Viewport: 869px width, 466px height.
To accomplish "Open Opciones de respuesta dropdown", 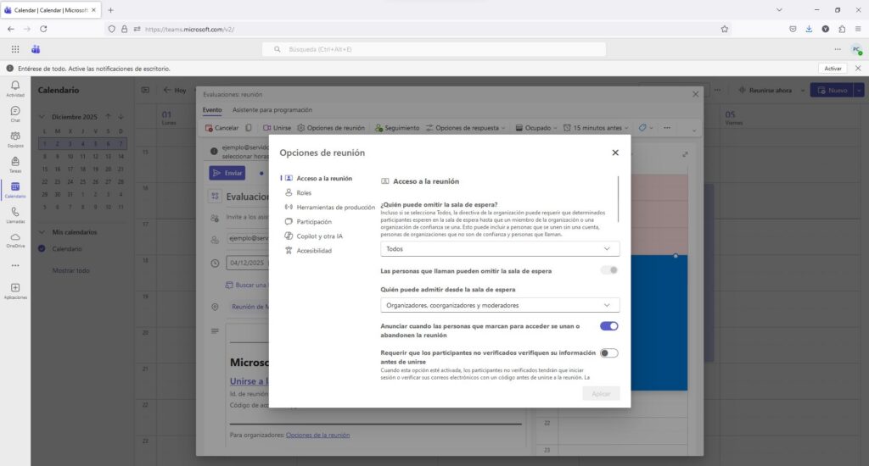I will [466, 128].
